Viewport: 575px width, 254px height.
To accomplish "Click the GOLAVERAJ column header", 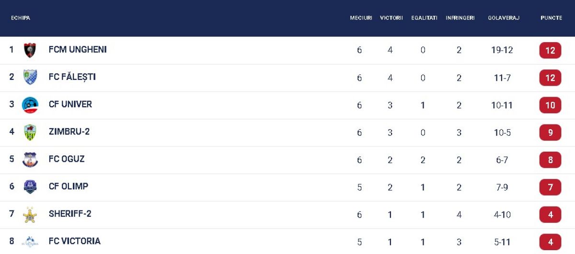I will 504,18.
